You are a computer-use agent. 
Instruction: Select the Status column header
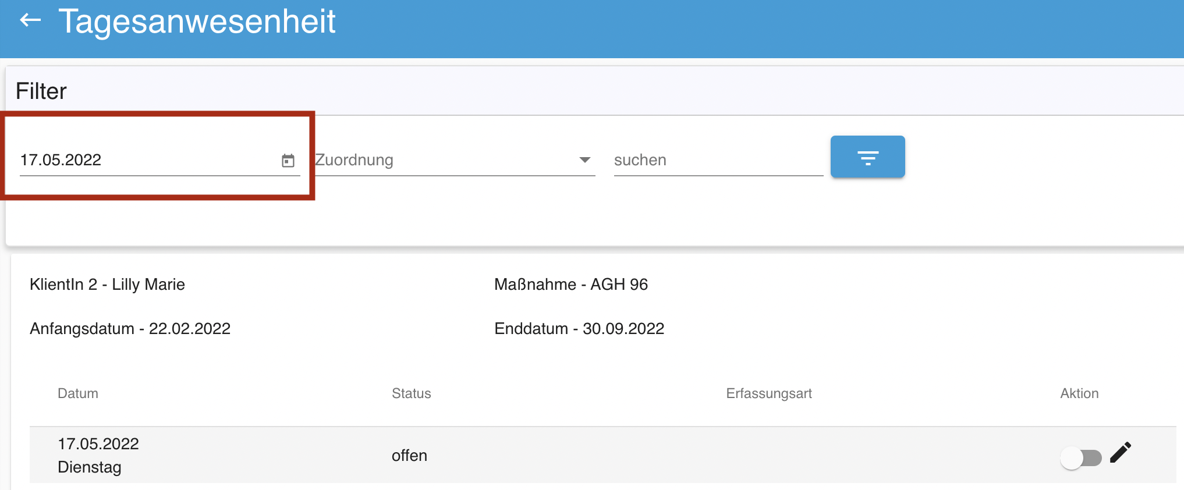click(411, 393)
